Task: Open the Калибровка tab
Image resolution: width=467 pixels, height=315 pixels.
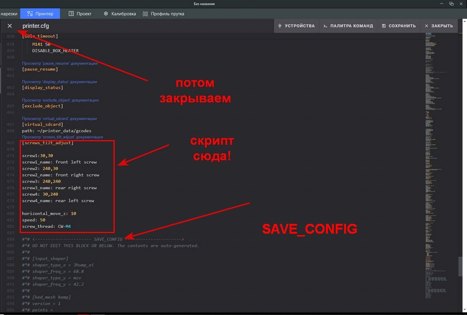Action: tap(123, 14)
